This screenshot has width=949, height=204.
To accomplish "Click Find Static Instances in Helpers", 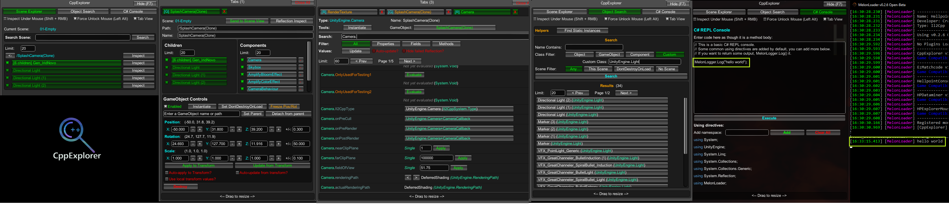I will coord(582,31).
